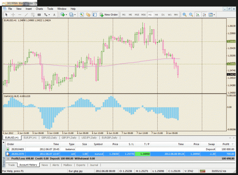238x175 pixels.
Task: Expand the New Chart dropdown arrow
Action: pyautogui.click(x=66, y=15)
